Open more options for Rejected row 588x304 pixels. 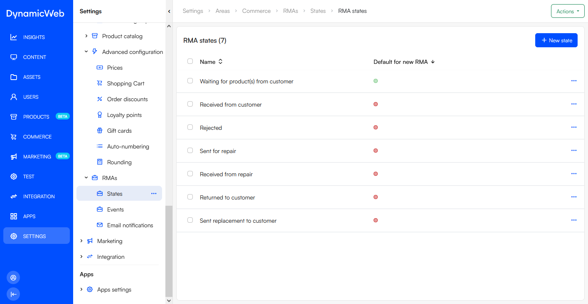coord(574,127)
